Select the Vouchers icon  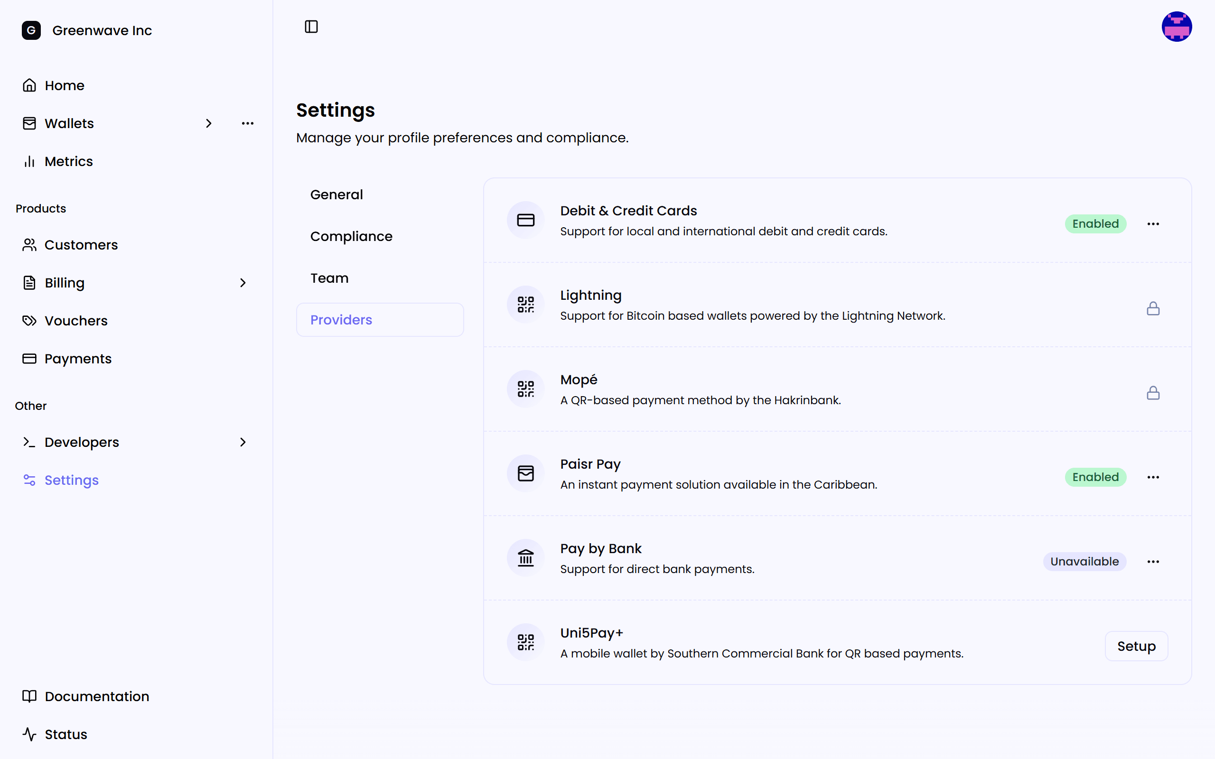(x=28, y=320)
